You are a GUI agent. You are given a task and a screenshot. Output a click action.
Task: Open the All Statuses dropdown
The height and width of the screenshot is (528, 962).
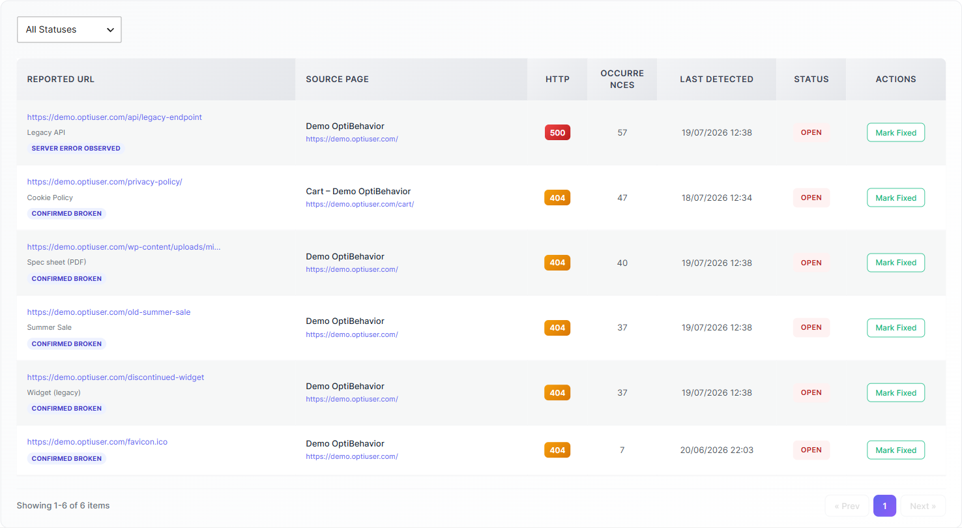(x=69, y=29)
